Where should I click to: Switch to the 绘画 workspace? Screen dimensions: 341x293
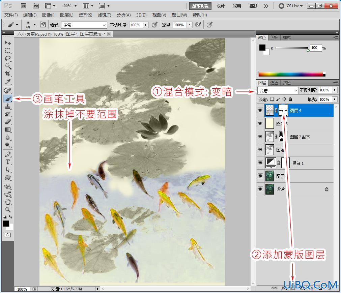237,6
